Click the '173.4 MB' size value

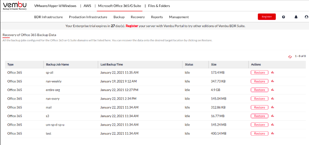tap(218, 72)
